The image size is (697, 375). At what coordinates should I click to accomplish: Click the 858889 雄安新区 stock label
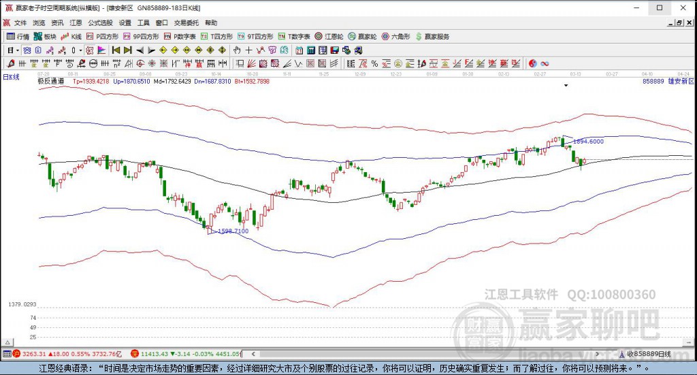click(x=668, y=81)
